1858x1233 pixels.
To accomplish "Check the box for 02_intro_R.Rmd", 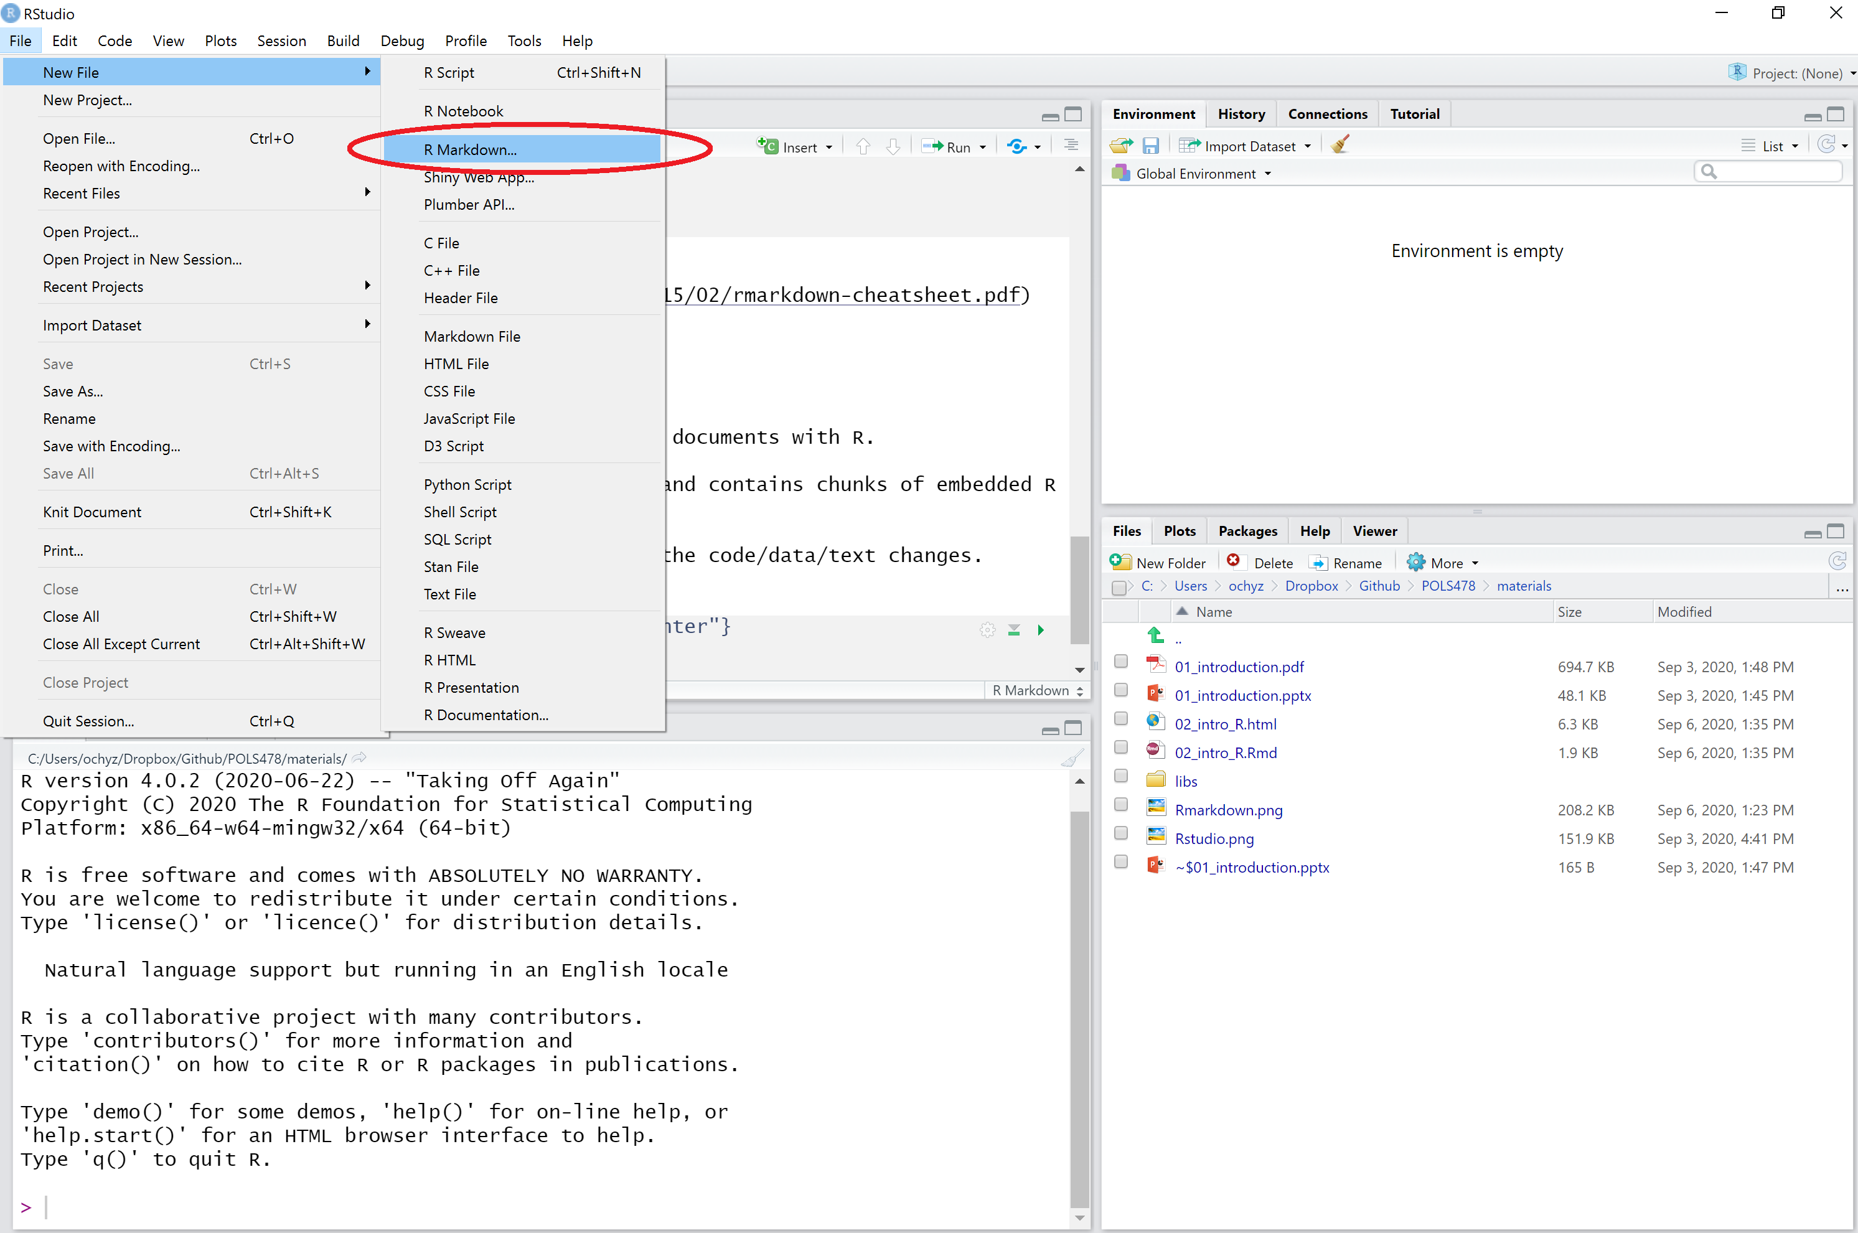I will (x=1121, y=747).
